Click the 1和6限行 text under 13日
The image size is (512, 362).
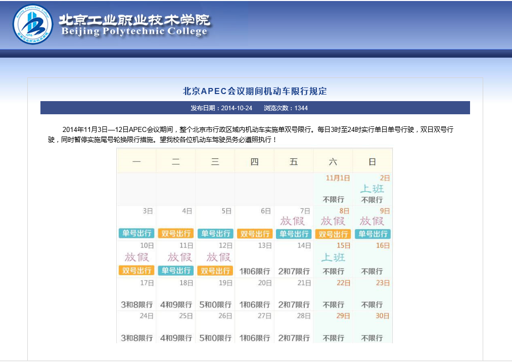point(255,271)
